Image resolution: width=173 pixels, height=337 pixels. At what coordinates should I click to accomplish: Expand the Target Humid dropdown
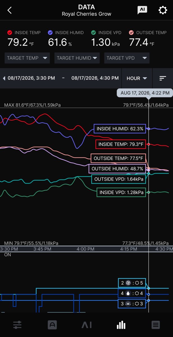coord(77,58)
